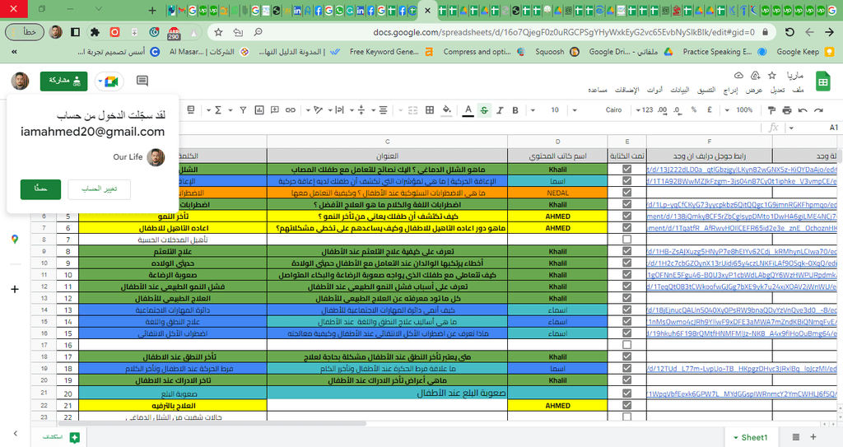Open the 123 number format dropdown
This screenshot has height=447, width=843.
645,110
